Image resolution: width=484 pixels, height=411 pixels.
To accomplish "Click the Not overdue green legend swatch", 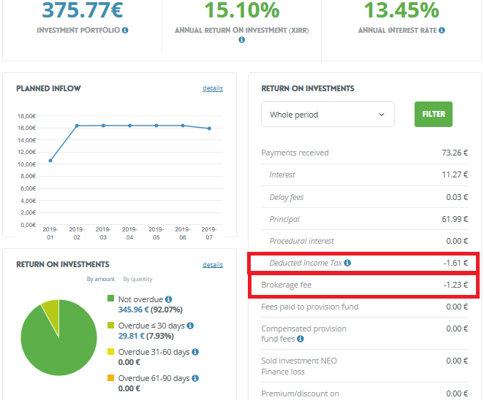I will pos(111,299).
